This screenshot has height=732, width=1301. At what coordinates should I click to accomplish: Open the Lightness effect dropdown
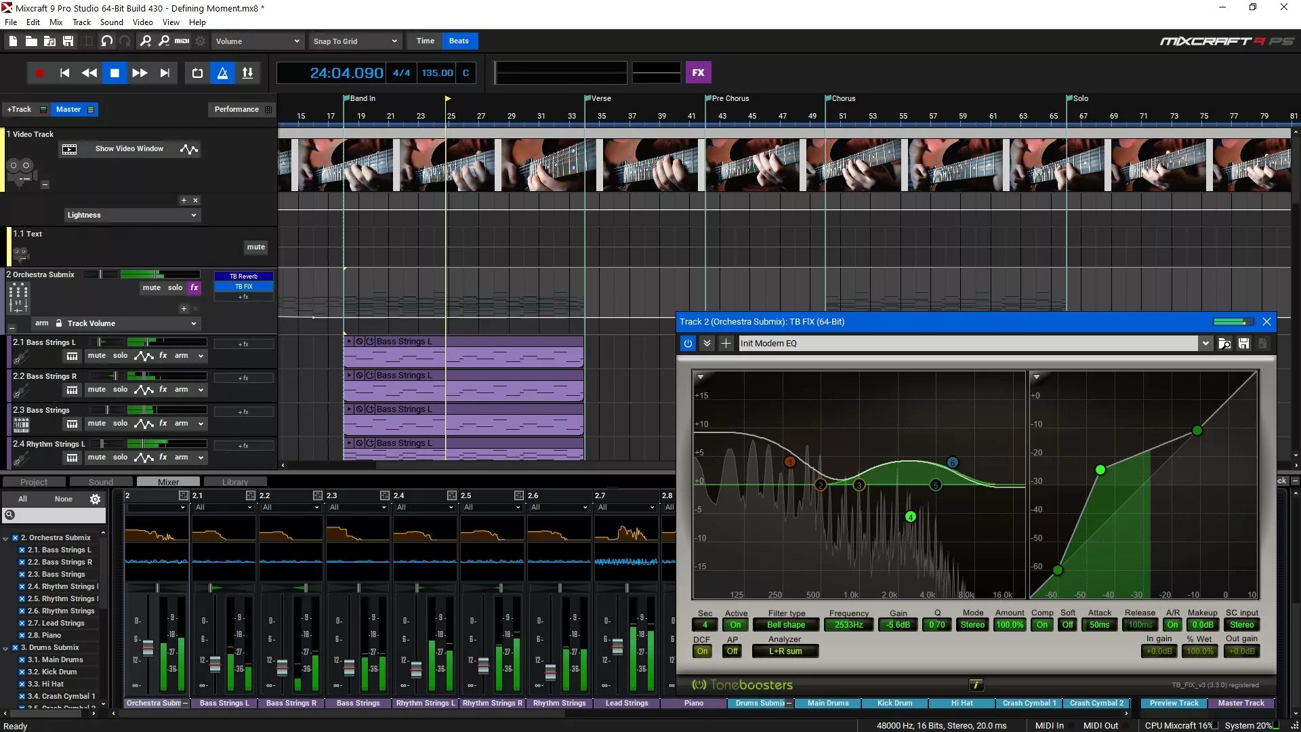131,216
